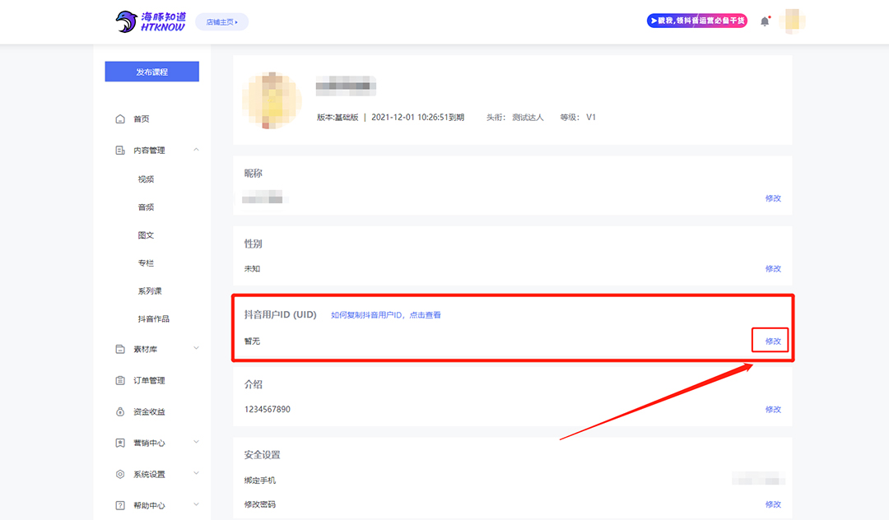Click the order management clipboard icon
Image resolution: width=889 pixels, height=520 pixels.
point(120,380)
